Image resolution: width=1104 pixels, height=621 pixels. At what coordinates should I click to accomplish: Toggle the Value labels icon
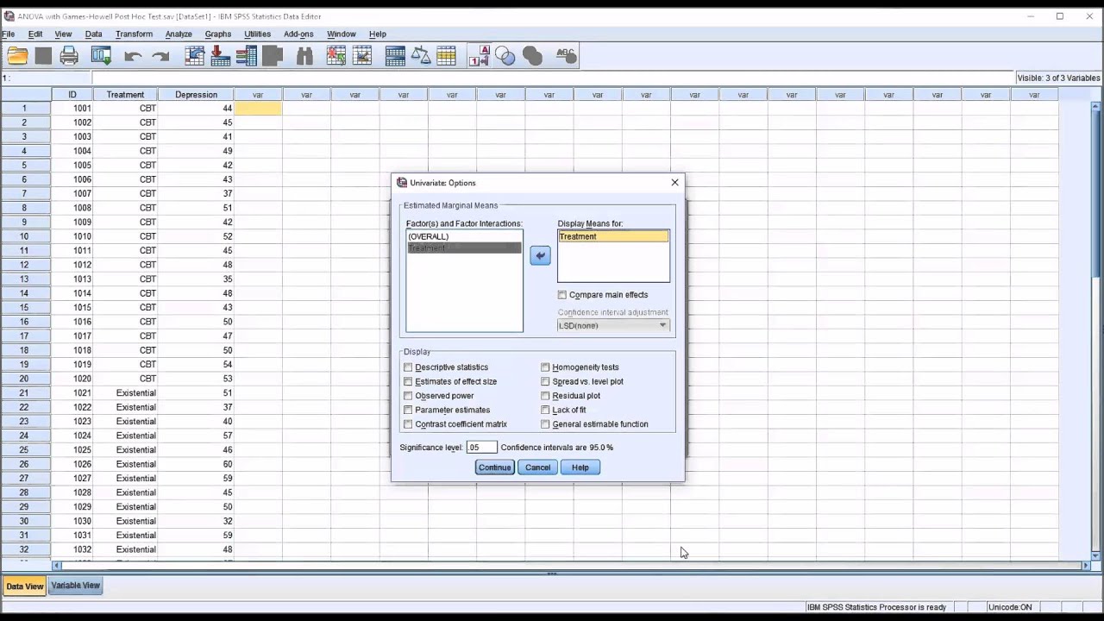[479, 56]
